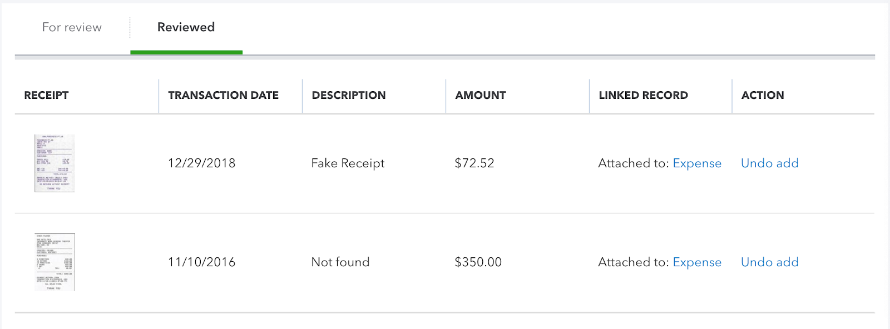The height and width of the screenshot is (329, 890).
Task: Switch to the For review tab
Action: point(72,27)
